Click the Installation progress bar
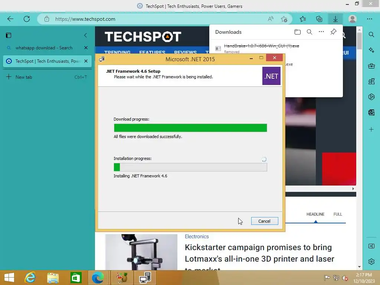Image resolution: width=380 pixels, height=285 pixels. click(190, 167)
